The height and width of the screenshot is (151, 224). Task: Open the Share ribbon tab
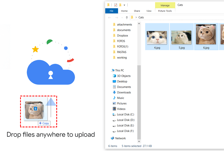(137, 11)
